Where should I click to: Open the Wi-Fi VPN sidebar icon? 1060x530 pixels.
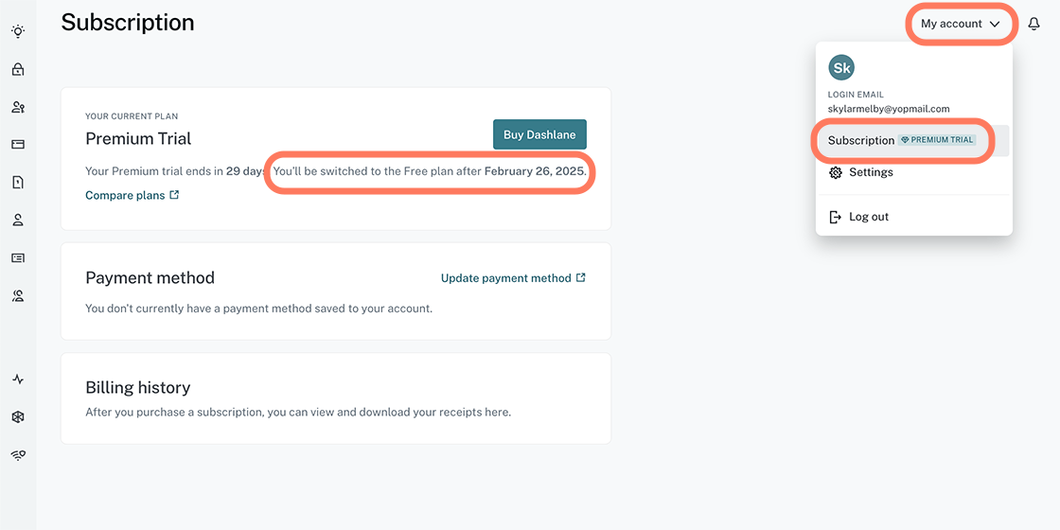tap(18, 455)
